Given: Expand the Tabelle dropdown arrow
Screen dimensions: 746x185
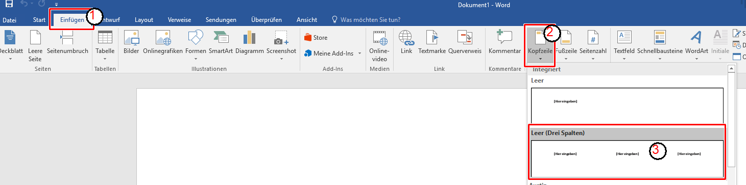Looking at the screenshot, I should point(105,59).
